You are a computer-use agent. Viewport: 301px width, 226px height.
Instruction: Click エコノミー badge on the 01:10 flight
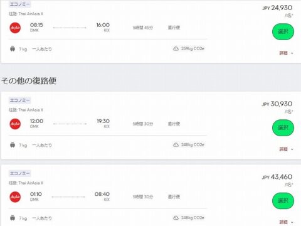coord(19,173)
